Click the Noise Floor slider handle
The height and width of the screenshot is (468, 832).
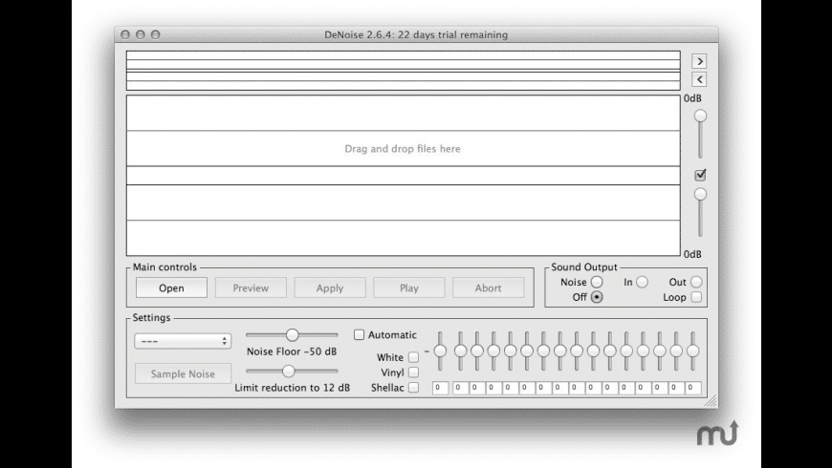(292, 335)
